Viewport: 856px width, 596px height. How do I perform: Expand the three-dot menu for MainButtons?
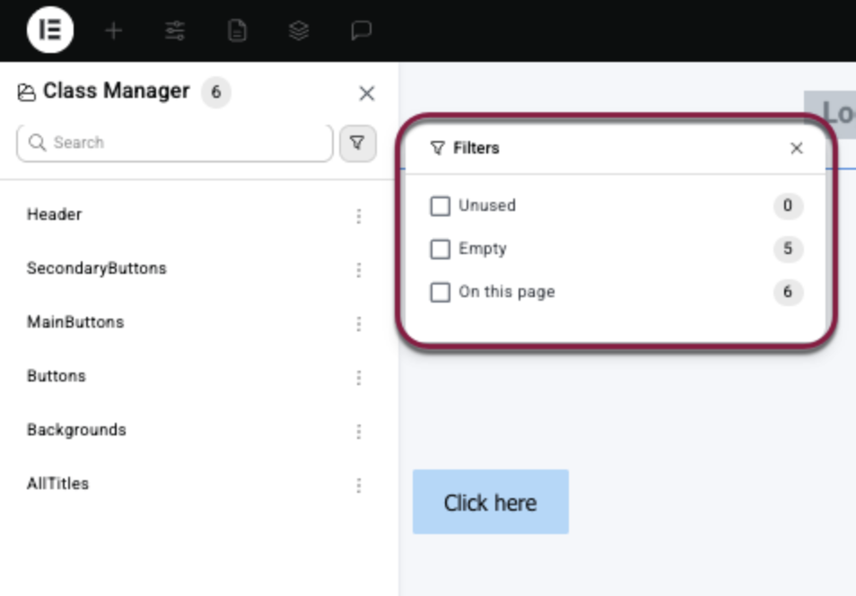359,324
